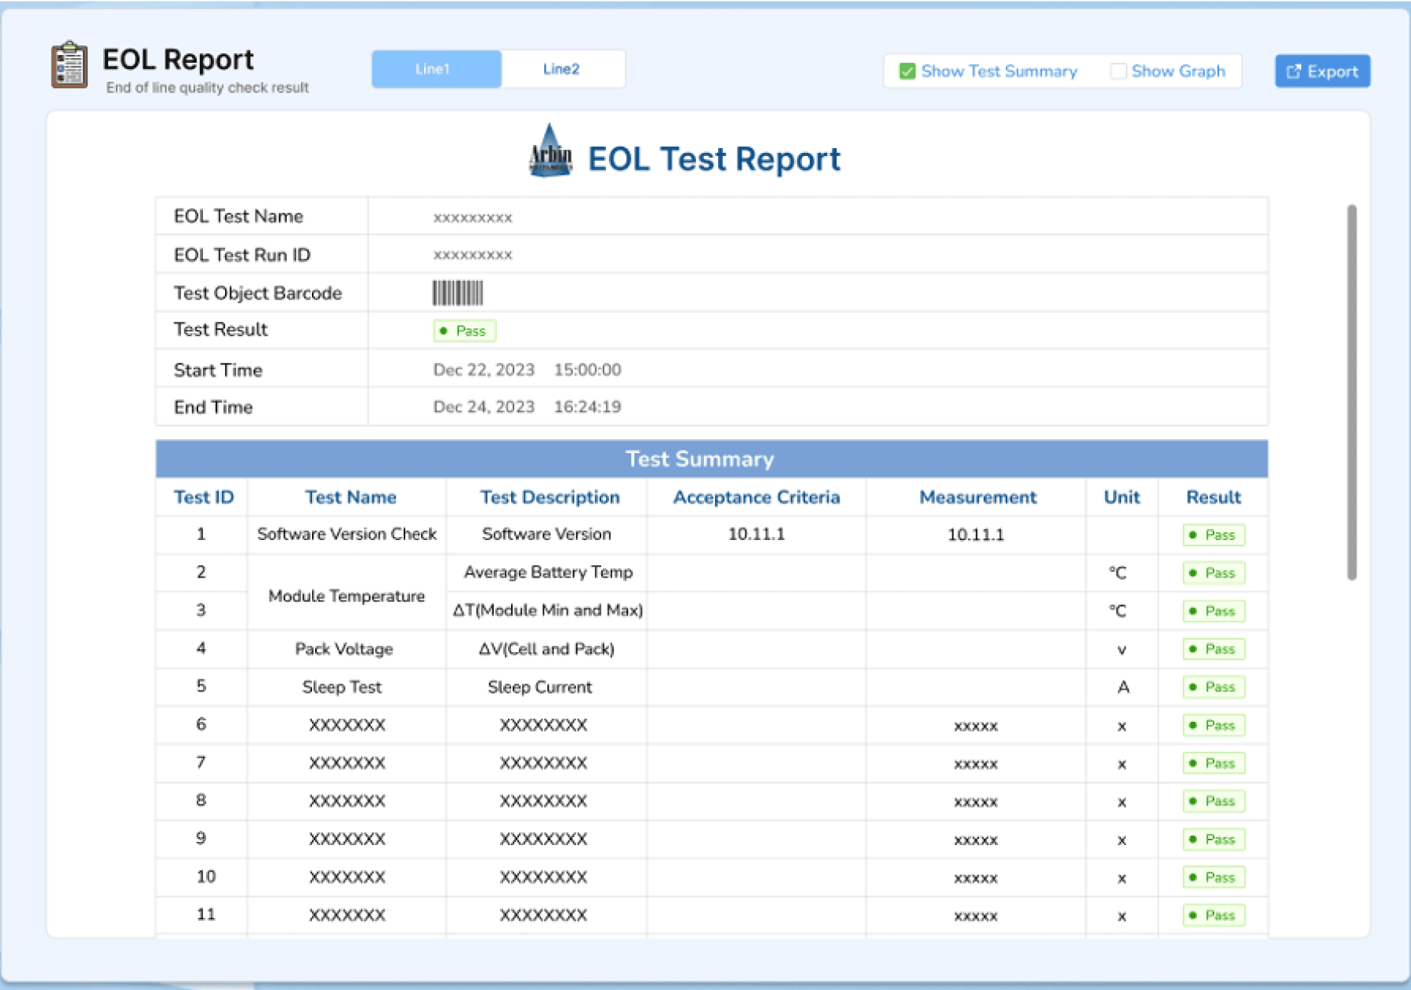Enable the Show Graph checkbox
Screen dimensions: 1411x990
[x=1119, y=71]
